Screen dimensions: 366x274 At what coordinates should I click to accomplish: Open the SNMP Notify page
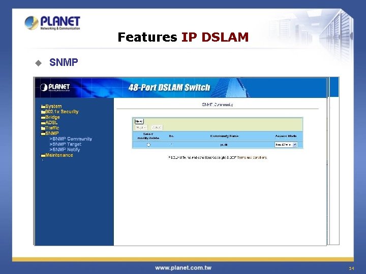[x=65, y=150]
